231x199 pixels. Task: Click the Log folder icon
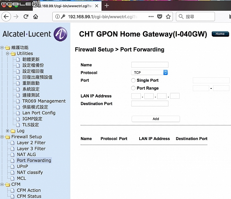point(13,131)
